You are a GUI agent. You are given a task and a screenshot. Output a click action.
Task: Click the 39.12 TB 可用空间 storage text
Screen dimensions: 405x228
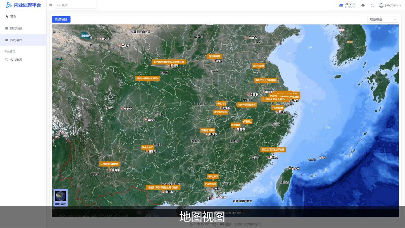point(350,5)
